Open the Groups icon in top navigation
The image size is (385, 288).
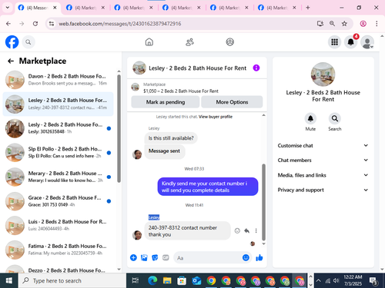tap(229, 42)
